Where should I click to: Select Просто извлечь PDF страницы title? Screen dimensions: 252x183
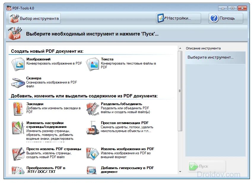(x=54, y=149)
